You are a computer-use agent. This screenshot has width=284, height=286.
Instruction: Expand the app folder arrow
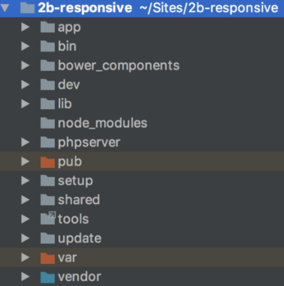click(x=25, y=27)
